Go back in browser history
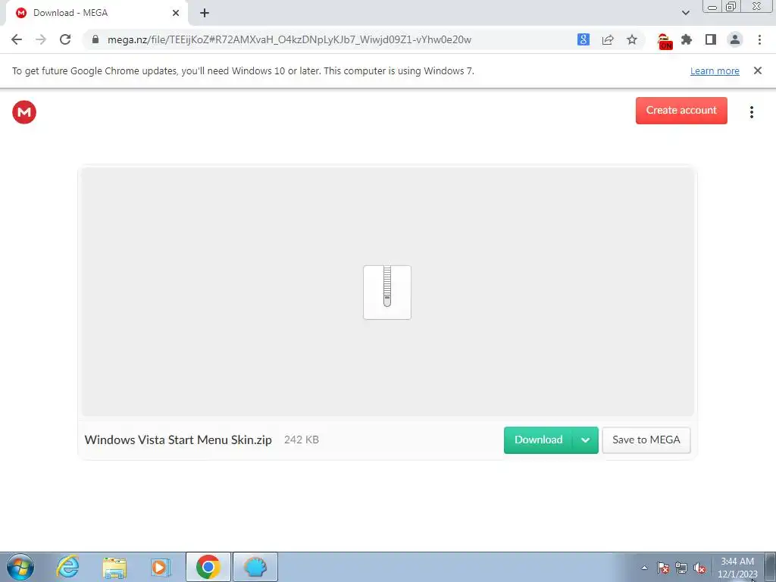Screen dimensions: 776x582 tap(17, 39)
